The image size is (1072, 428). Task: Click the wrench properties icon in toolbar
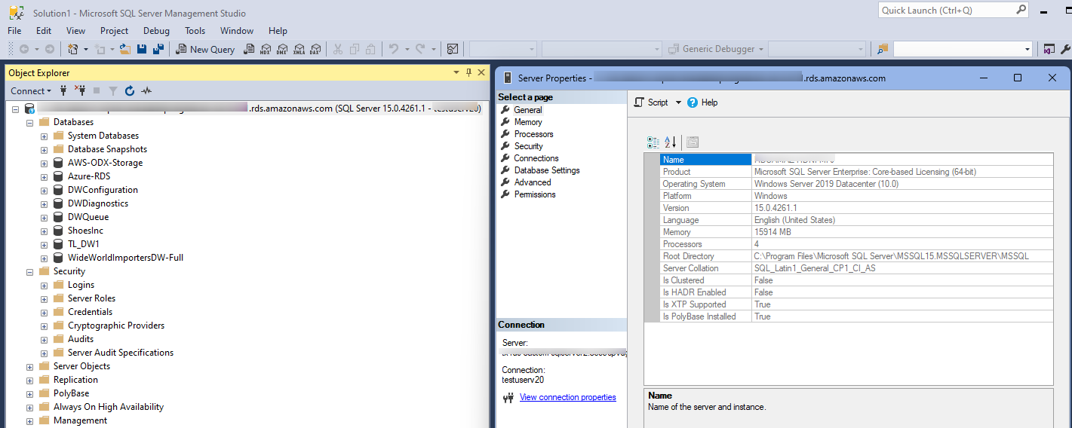click(x=1066, y=49)
